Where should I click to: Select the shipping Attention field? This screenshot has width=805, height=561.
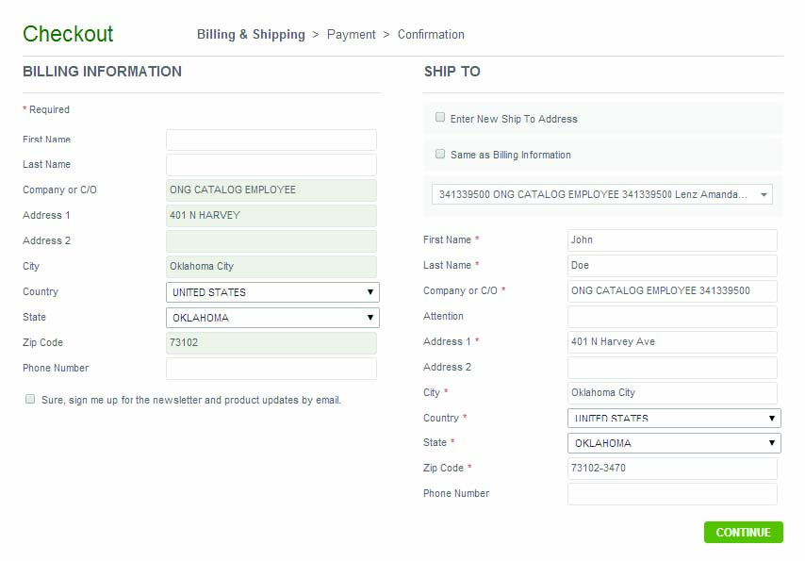672,317
